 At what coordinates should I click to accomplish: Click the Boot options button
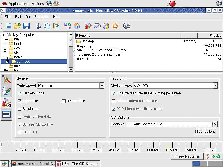click(206, 132)
